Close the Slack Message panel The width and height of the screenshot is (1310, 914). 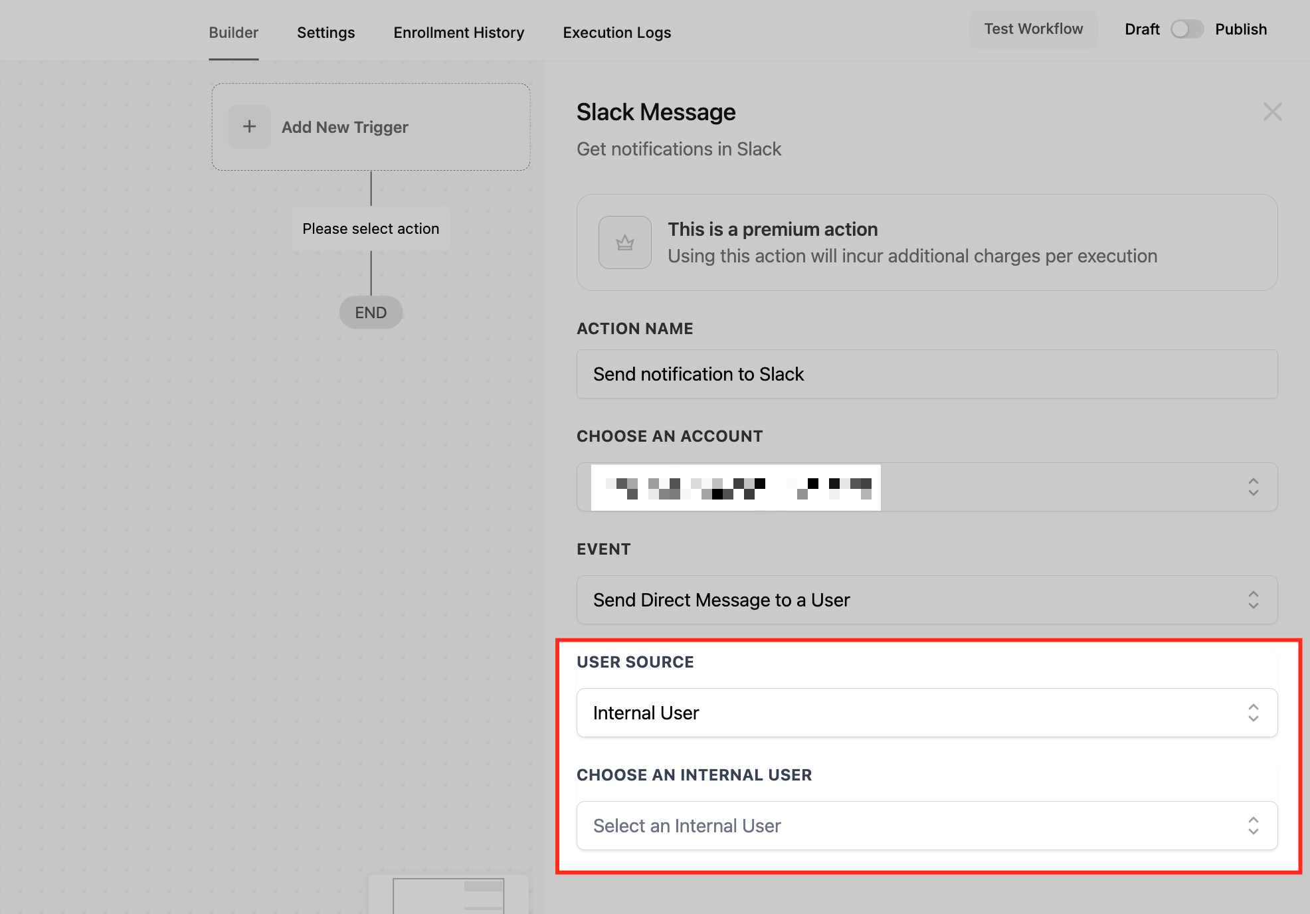pos(1272,112)
